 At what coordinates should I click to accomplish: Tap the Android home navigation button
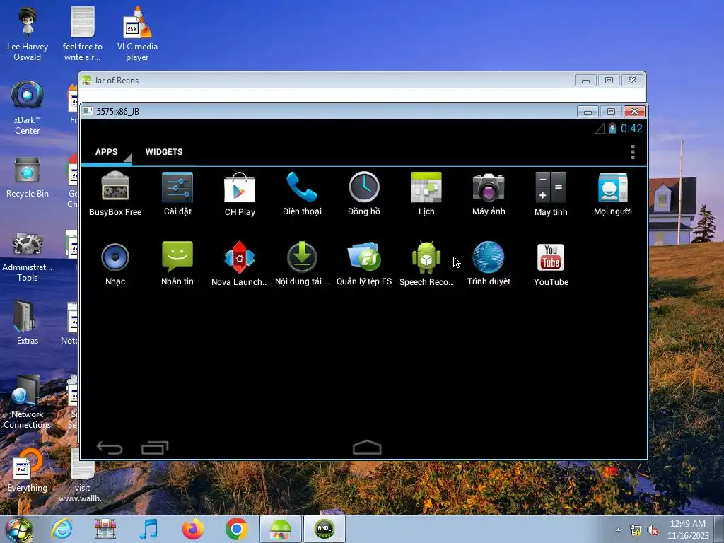tap(367, 448)
